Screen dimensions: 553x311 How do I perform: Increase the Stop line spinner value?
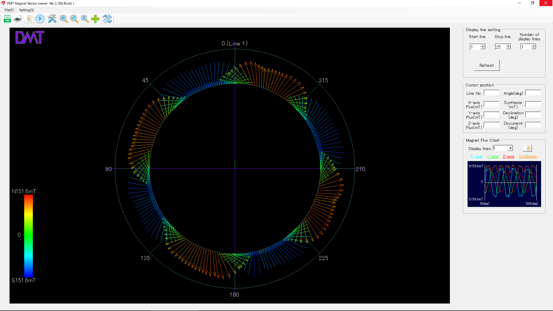508,45
